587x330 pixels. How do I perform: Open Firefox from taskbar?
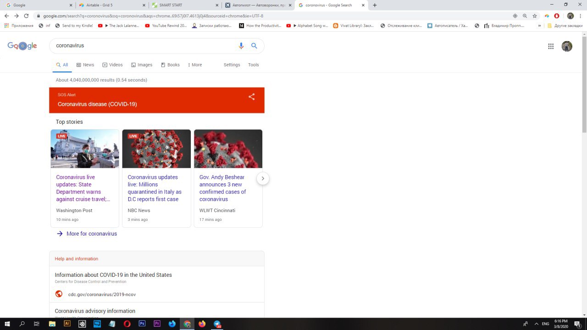(202, 324)
